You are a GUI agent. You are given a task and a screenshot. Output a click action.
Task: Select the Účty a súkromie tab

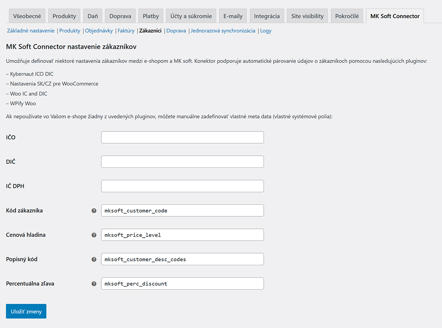[191, 16]
